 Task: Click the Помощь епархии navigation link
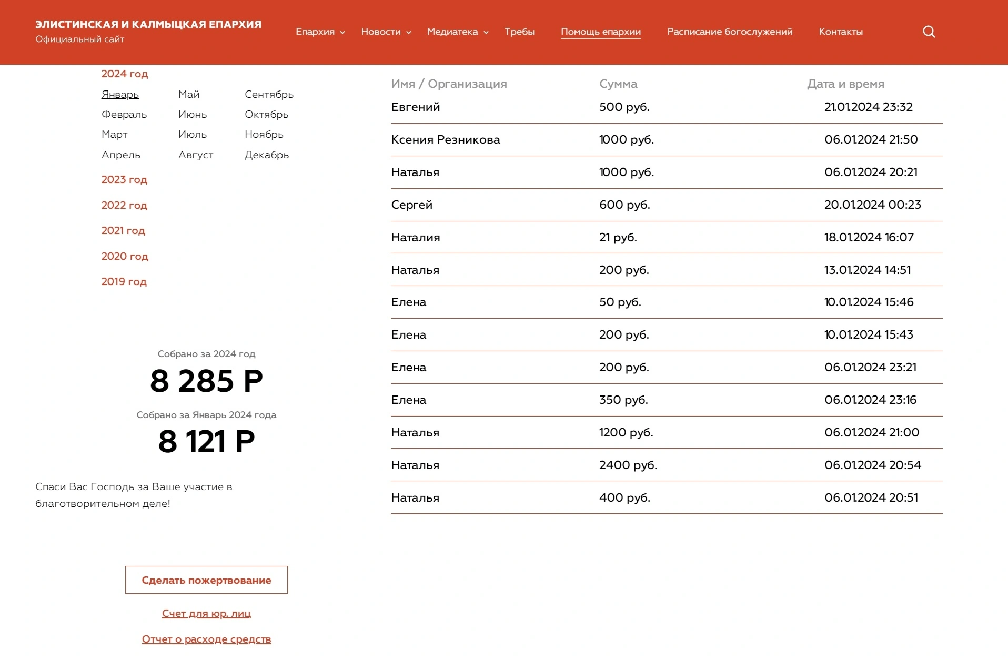[x=601, y=32]
